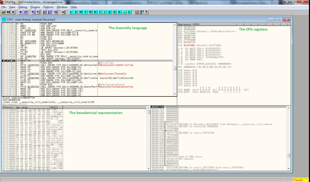
Task: Show Windows list with the W icon
Action: (x=90, y=12)
